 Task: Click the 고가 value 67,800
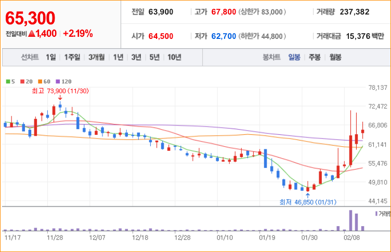pos(224,12)
